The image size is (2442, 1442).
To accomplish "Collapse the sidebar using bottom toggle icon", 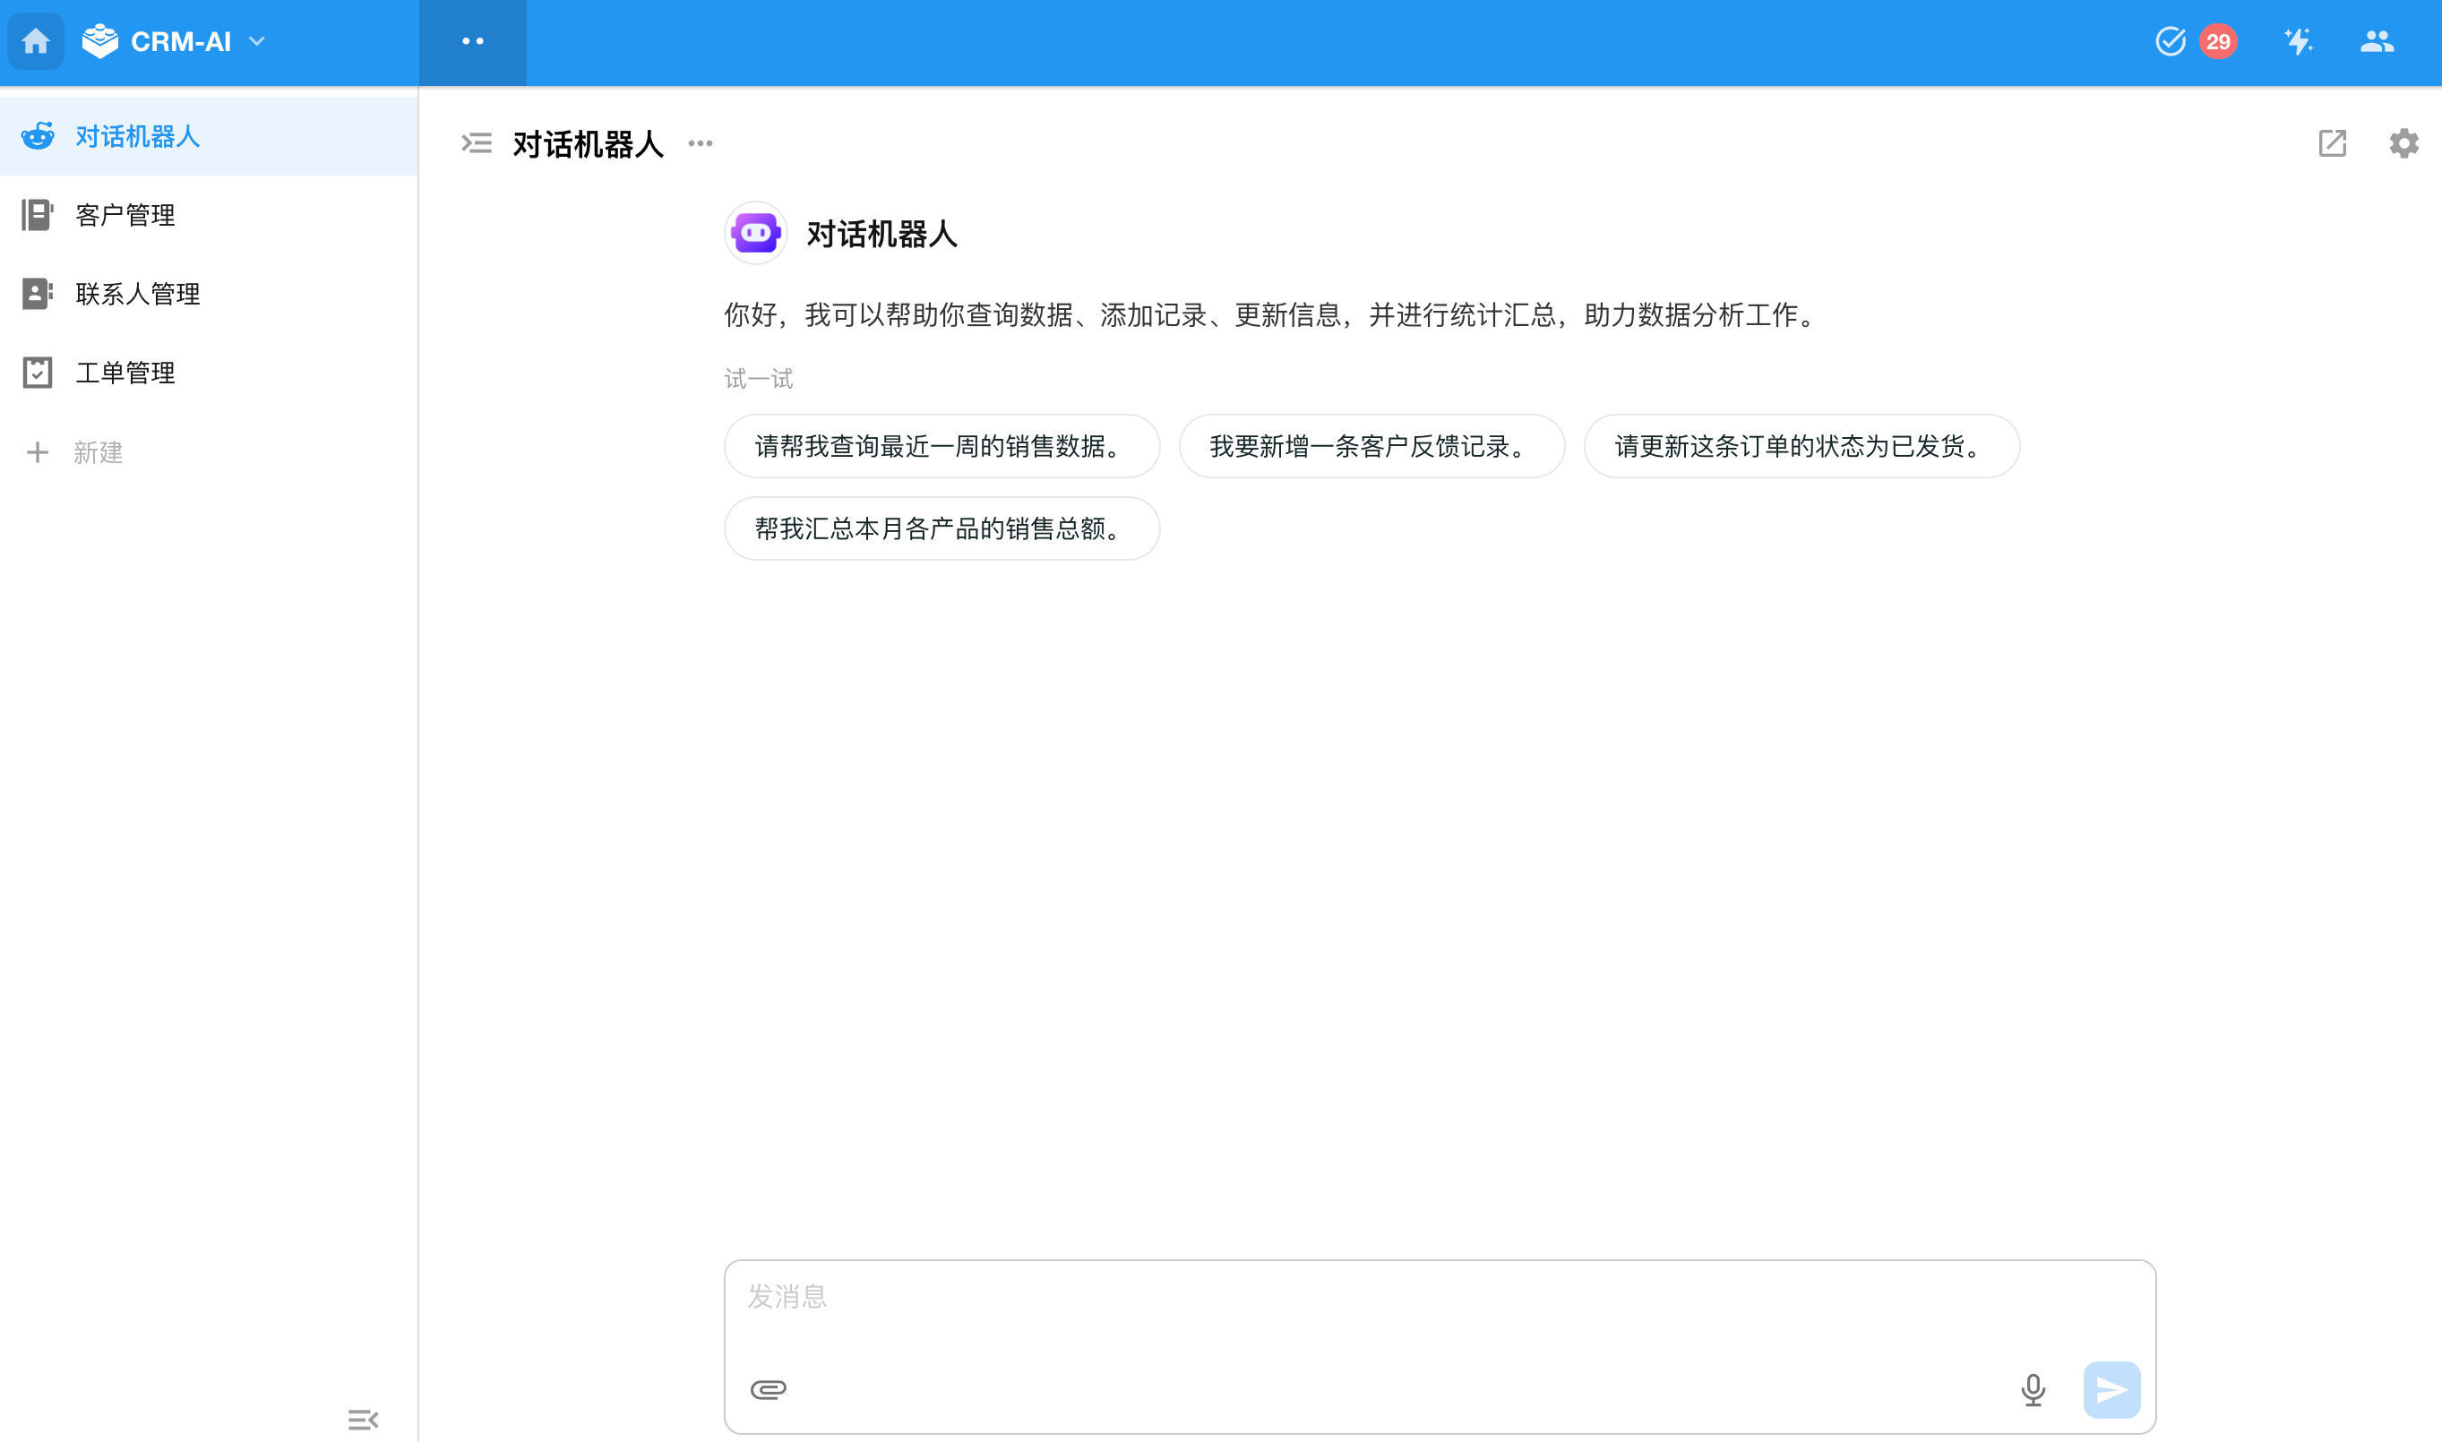I will 363,1420.
